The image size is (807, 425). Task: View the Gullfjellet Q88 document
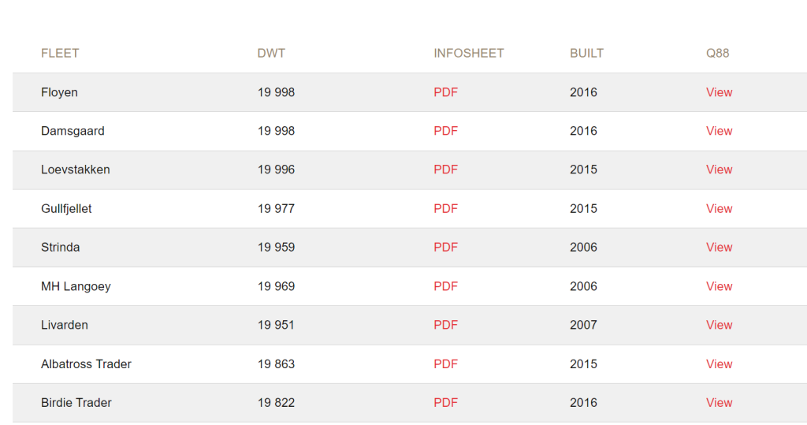coord(719,209)
